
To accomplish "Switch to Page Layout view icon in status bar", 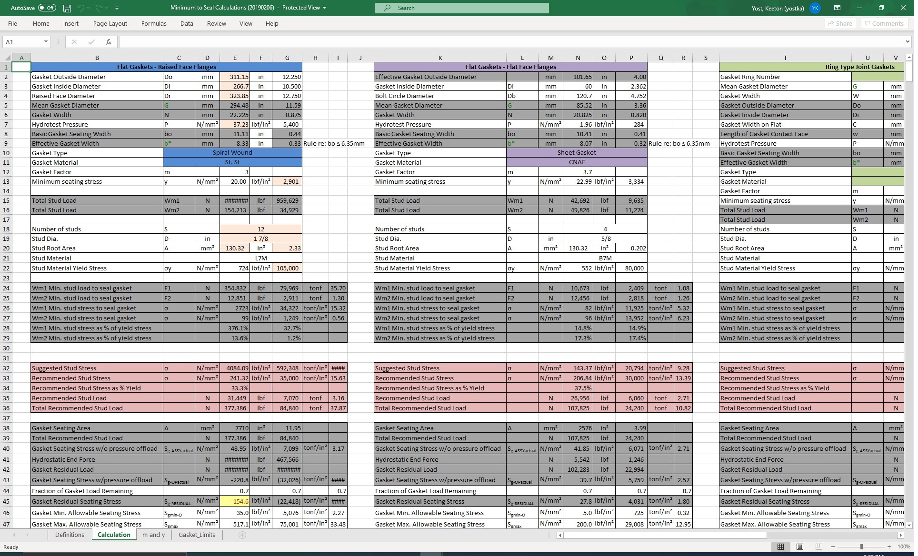I will click(x=799, y=546).
